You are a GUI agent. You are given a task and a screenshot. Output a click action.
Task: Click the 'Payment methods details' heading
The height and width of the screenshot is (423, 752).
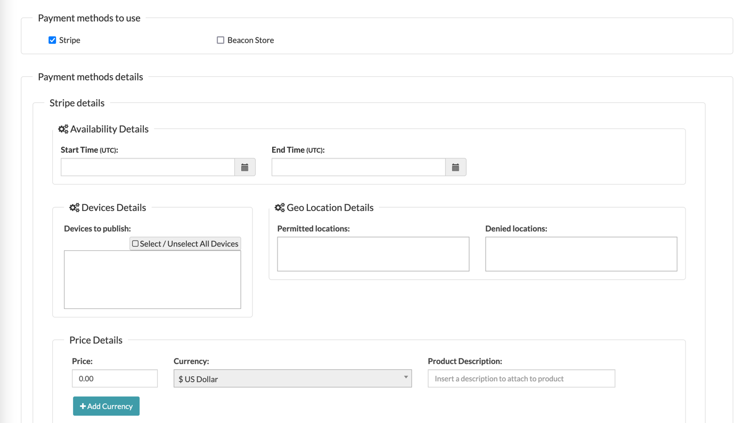coord(91,77)
